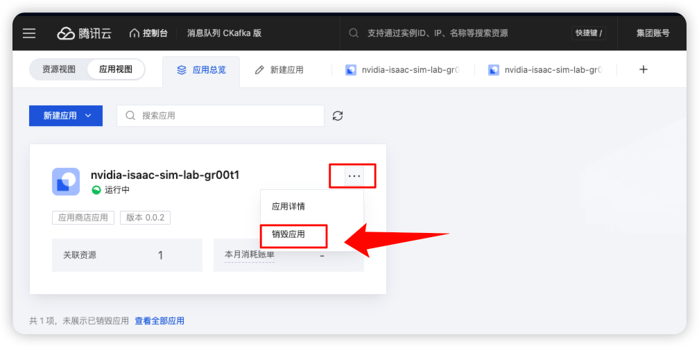Viewport: 699px width, 346px height.
Task: Open 消息队列 CKafka 版 product link
Action: click(x=224, y=33)
